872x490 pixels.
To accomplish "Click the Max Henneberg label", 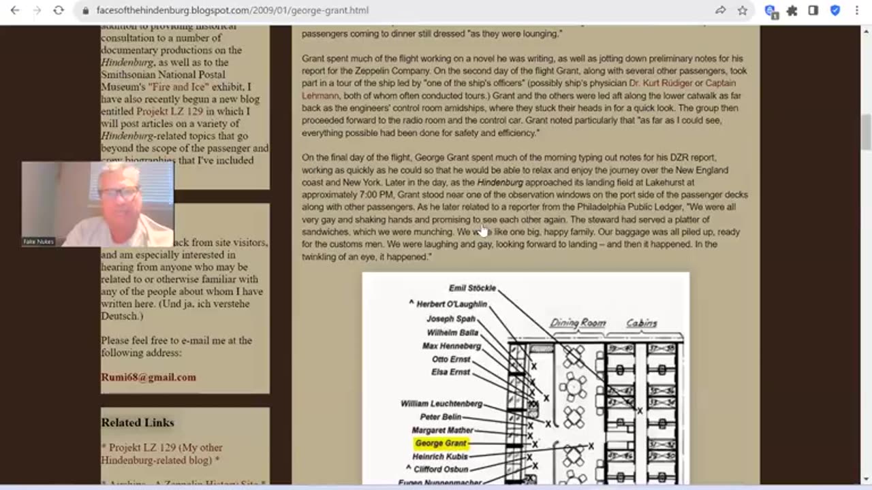I will click(452, 346).
